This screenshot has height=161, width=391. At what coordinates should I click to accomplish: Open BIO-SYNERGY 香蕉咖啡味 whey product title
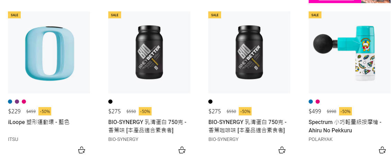(247, 126)
